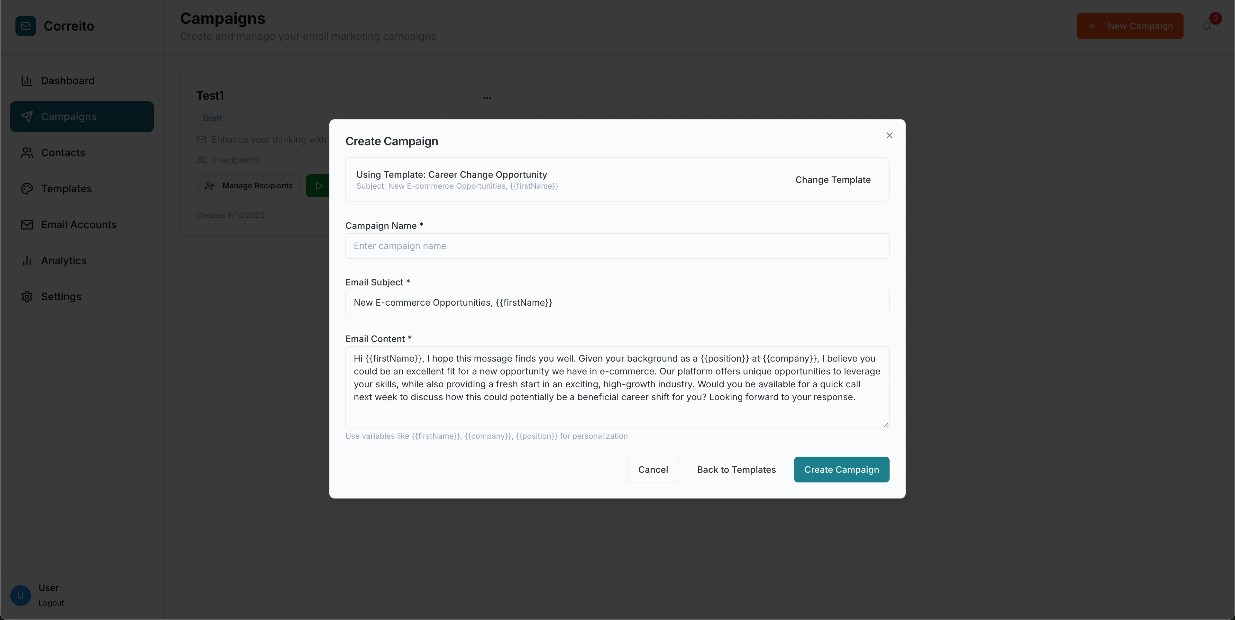Image resolution: width=1235 pixels, height=620 pixels.
Task: Click the green play icon button
Action: (x=318, y=185)
